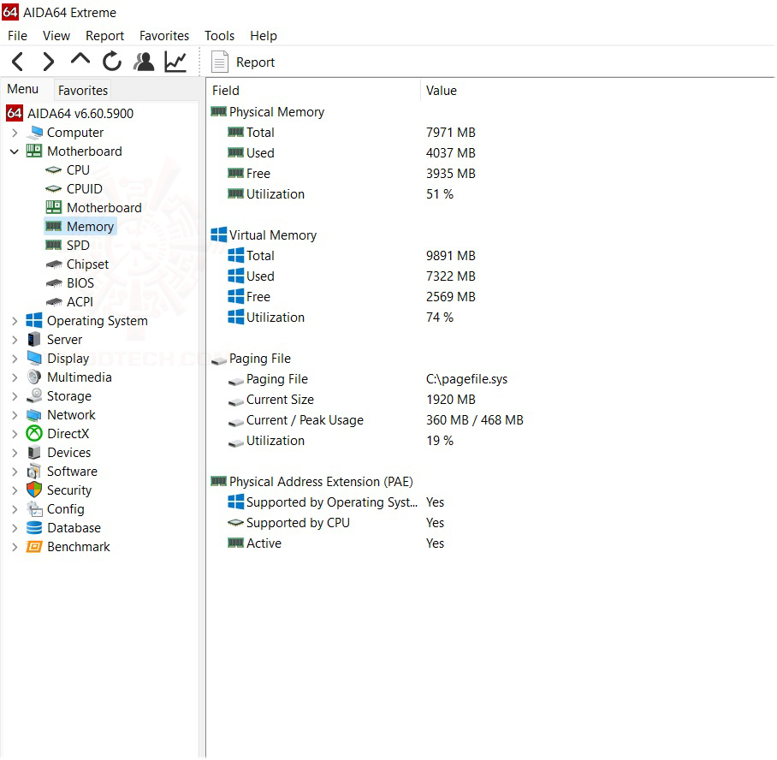Image resolution: width=777 pixels, height=760 pixels.
Task: Click the Computer icon in the tree
Action: [35, 133]
